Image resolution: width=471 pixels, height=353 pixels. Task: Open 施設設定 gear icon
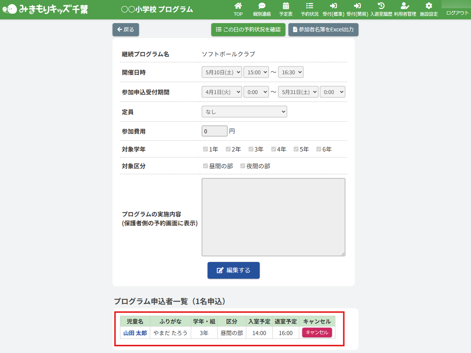click(429, 6)
